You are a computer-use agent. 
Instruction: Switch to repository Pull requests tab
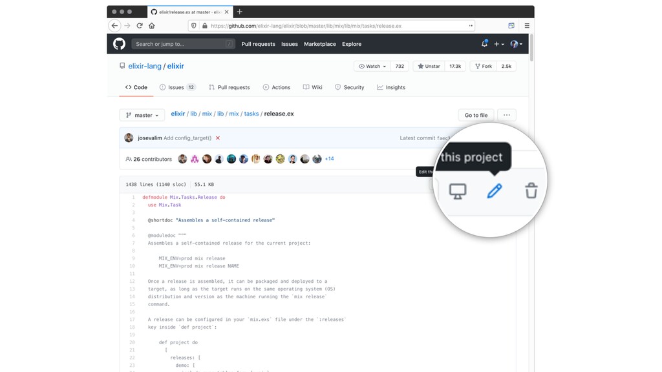coord(230,87)
